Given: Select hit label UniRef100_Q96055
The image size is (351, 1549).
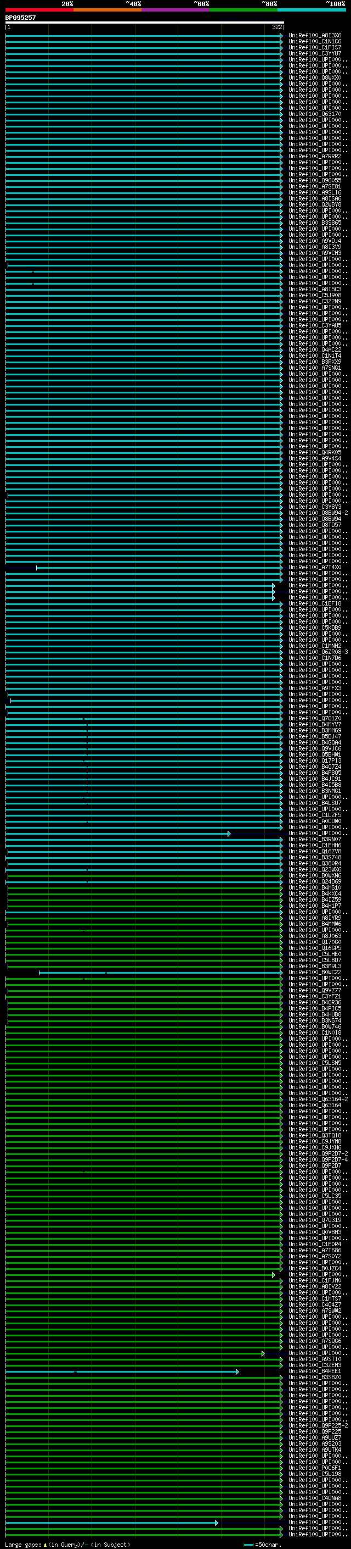Looking at the screenshot, I should [x=315, y=180].
